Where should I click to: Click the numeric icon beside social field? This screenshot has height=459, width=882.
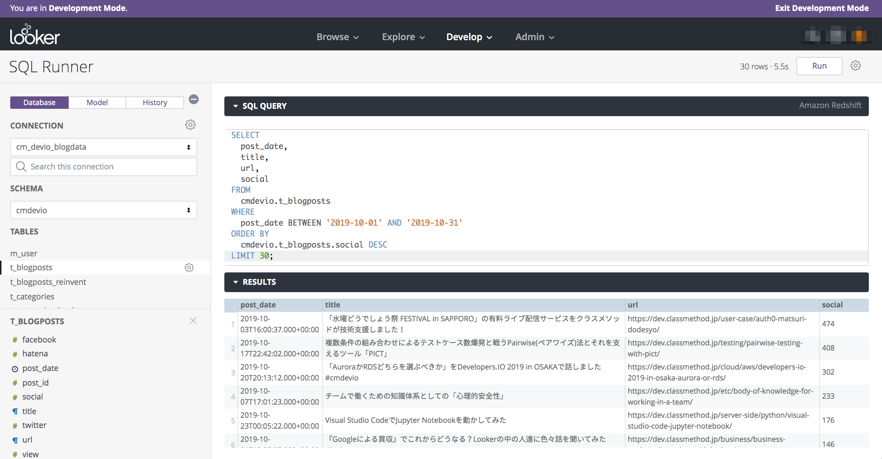pos(15,397)
